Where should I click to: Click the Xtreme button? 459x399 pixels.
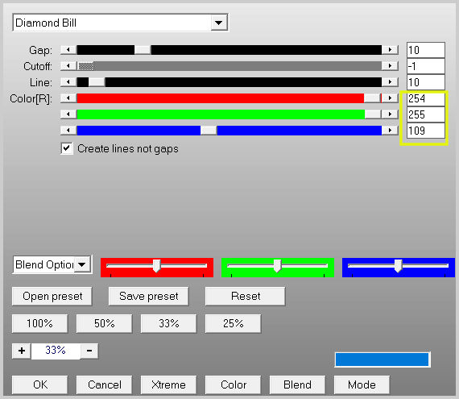(168, 384)
